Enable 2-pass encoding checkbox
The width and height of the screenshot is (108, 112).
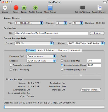(11, 69)
